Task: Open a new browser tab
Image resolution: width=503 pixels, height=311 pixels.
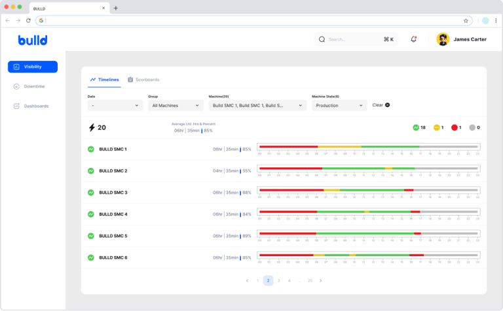Action: [x=116, y=8]
